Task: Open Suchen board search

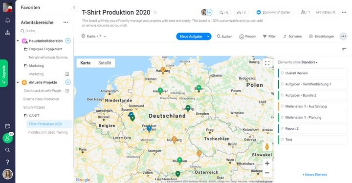Action: tap(224, 36)
